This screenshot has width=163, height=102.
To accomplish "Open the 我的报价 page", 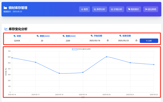I will click(x=134, y=9).
